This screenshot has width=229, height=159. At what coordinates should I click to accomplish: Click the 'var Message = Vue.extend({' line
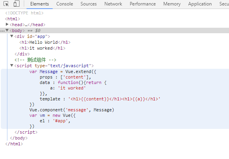tap(63, 71)
